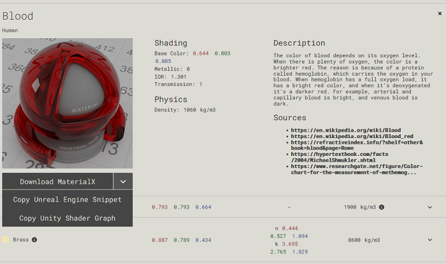Open the Wikipedia Blood_red source link
The width and height of the screenshot is (446, 264).
352,136
